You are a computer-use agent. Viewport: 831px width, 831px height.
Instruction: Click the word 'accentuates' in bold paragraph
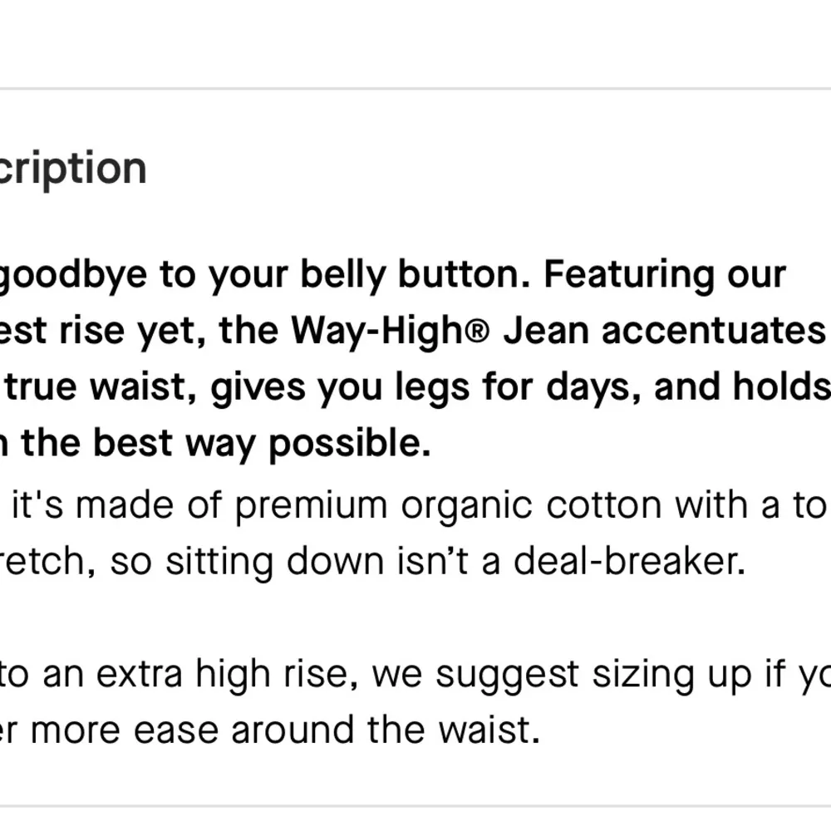pos(711,332)
